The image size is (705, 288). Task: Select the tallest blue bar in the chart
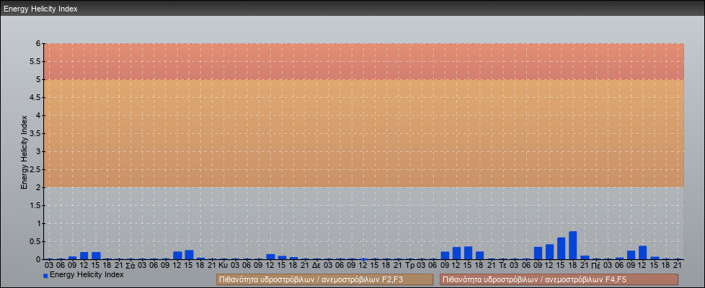click(x=573, y=246)
